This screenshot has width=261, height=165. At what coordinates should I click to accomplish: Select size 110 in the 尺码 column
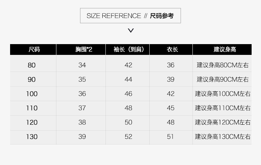[x=32, y=108]
